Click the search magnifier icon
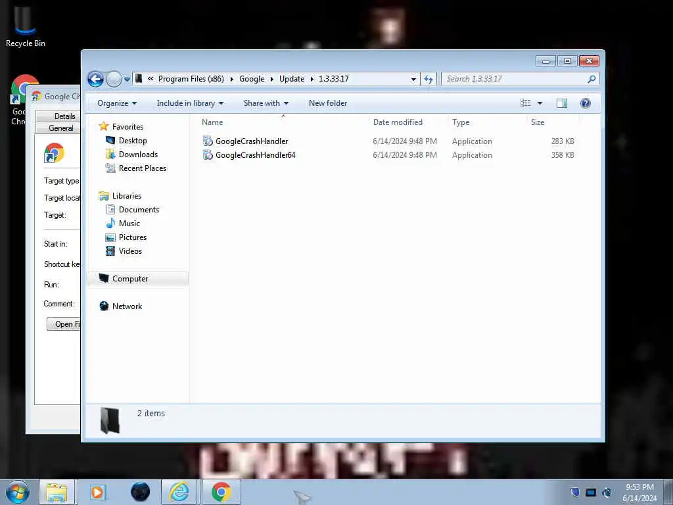Image resolution: width=673 pixels, height=505 pixels. (592, 79)
